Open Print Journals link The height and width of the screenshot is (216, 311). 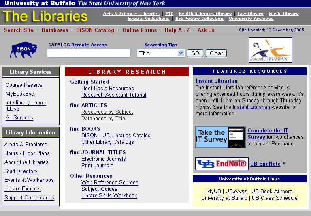click(97, 166)
